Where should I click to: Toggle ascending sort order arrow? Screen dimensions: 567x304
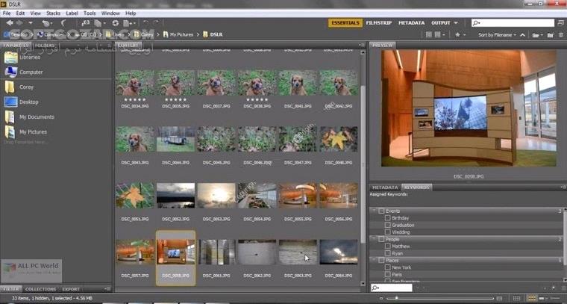click(x=522, y=35)
